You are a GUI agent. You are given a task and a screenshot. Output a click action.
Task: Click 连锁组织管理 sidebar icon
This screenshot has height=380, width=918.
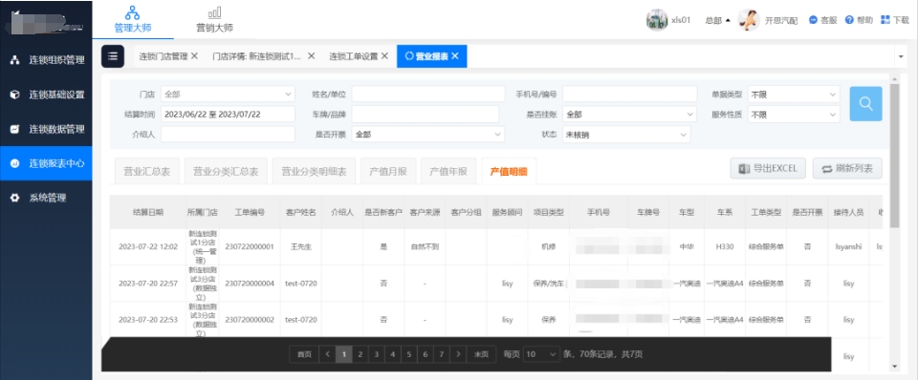coord(15,59)
